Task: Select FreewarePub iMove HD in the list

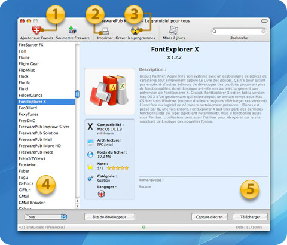Action: click(x=46, y=146)
